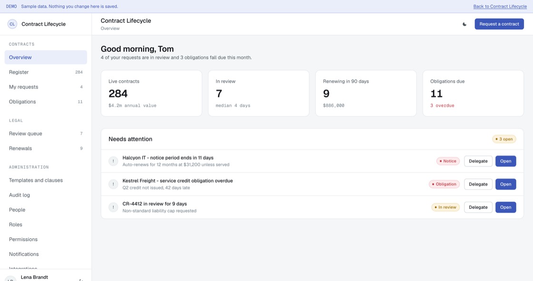Click Request a contract button
Viewport: 533px width, 281px height.
point(499,24)
